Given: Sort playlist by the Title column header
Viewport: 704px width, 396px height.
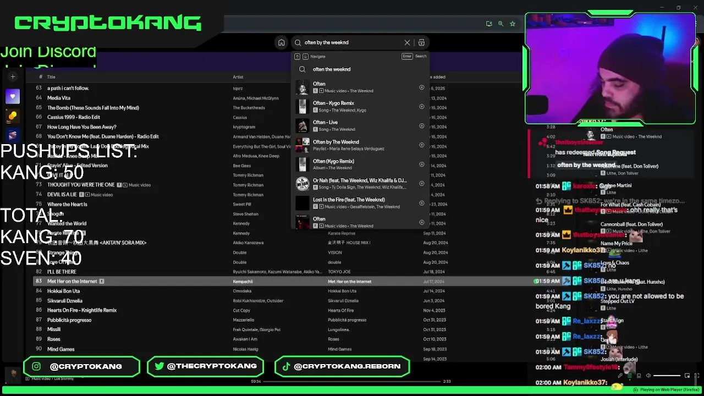Looking at the screenshot, I should [x=51, y=77].
